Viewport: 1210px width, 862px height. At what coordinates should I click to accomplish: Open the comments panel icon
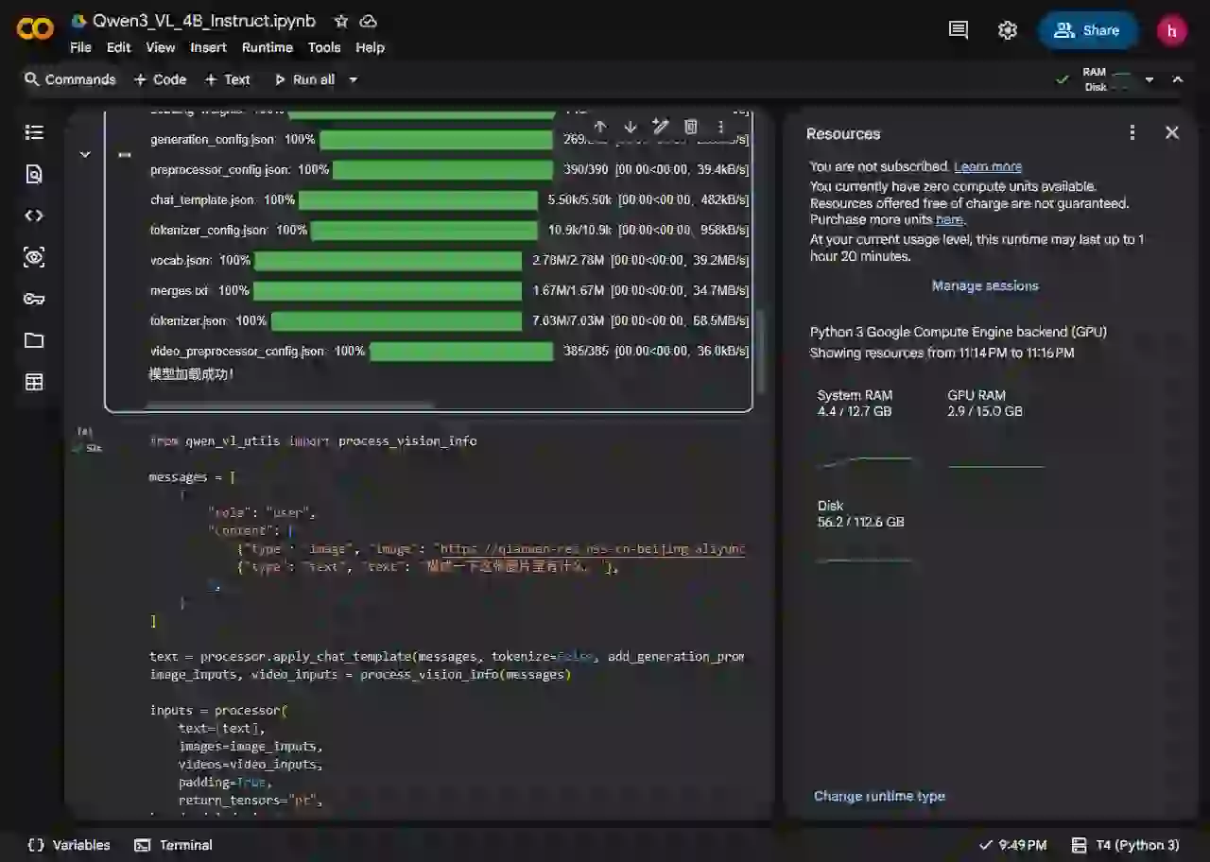point(959,30)
